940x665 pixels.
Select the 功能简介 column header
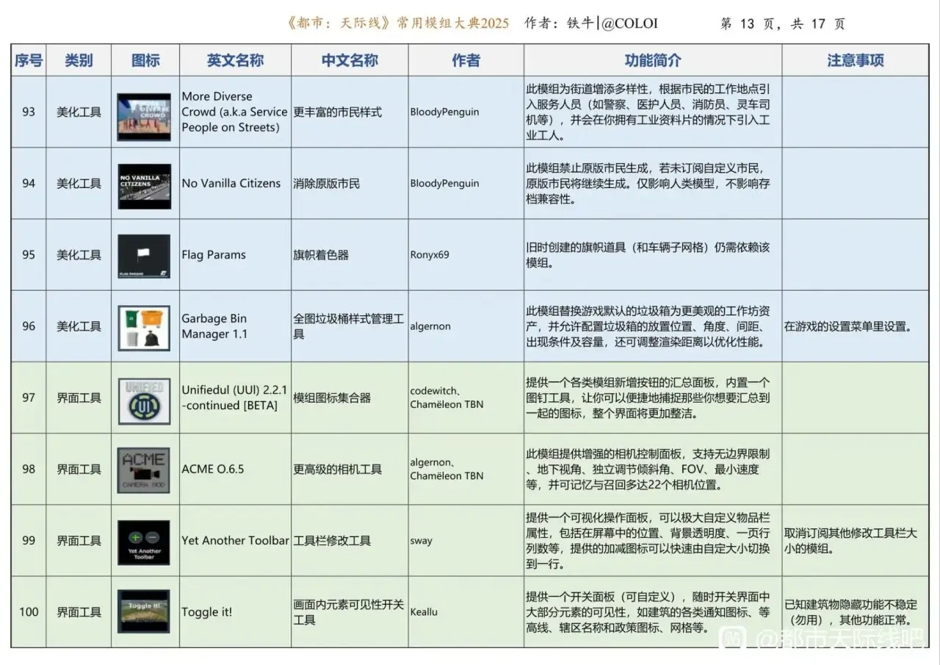[x=652, y=60]
